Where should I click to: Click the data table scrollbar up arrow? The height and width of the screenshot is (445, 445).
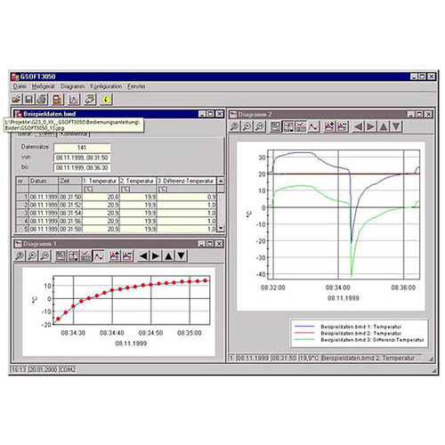221,181
